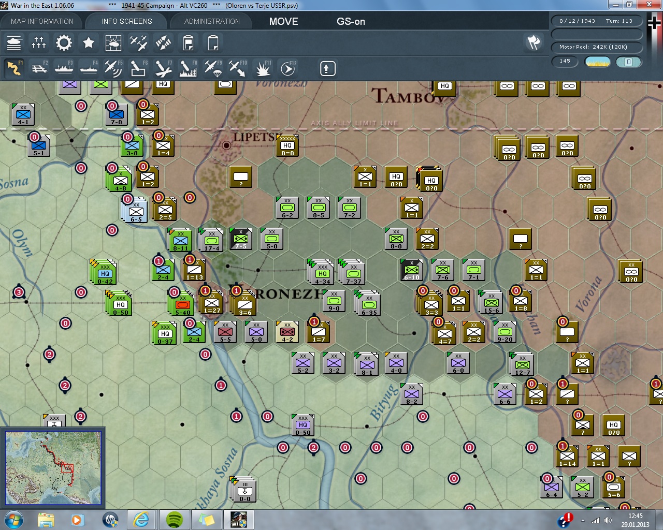Open the Air Doctrine planes icon
Screen dimensions: 663x530
click(x=138, y=43)
